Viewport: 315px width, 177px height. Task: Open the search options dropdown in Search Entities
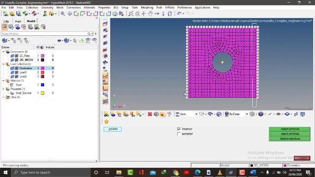tap(92, 34)
